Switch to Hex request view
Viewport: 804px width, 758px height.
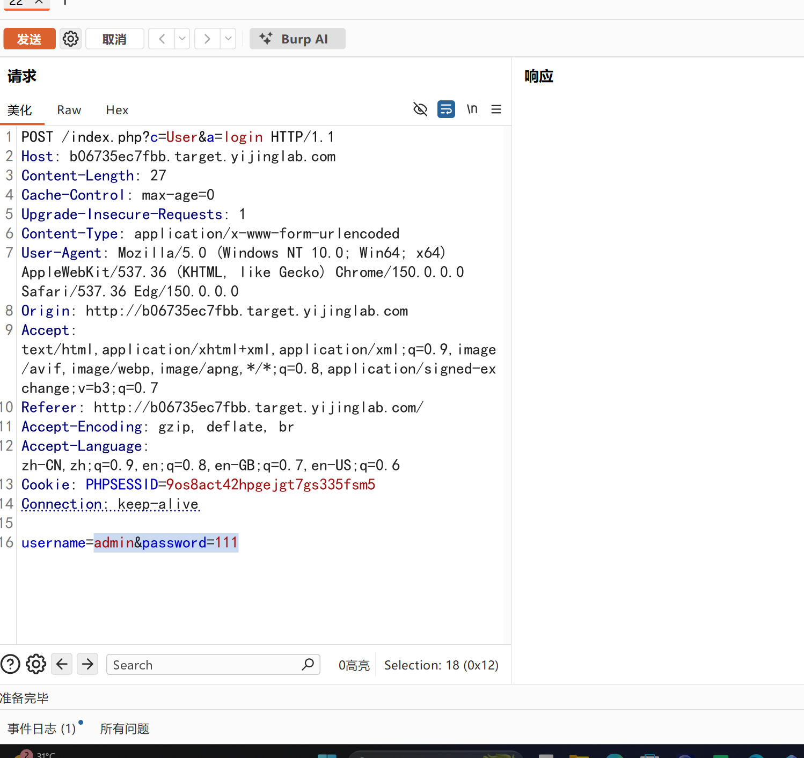(117, 110)
